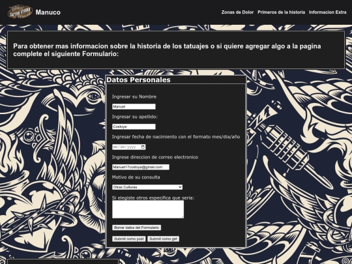Click the label Ingresar su apellido
352x264 pixels.
point(135,117)
